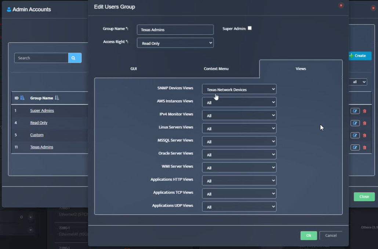Screen dimensions: 378x249
Task: Switch to the GUI tab
Action: [134, 69]
